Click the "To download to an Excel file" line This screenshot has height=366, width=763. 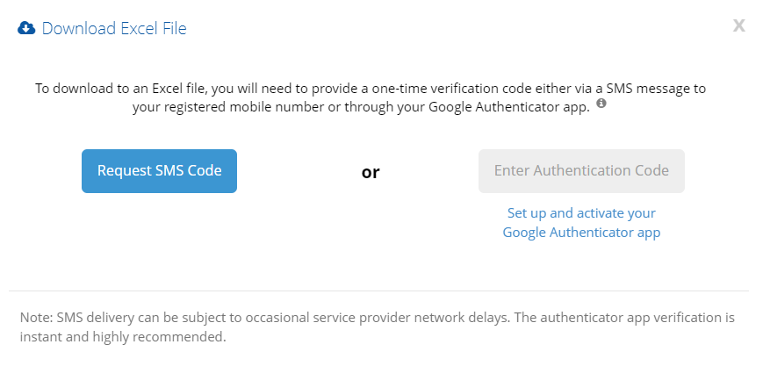click(371, 88)
